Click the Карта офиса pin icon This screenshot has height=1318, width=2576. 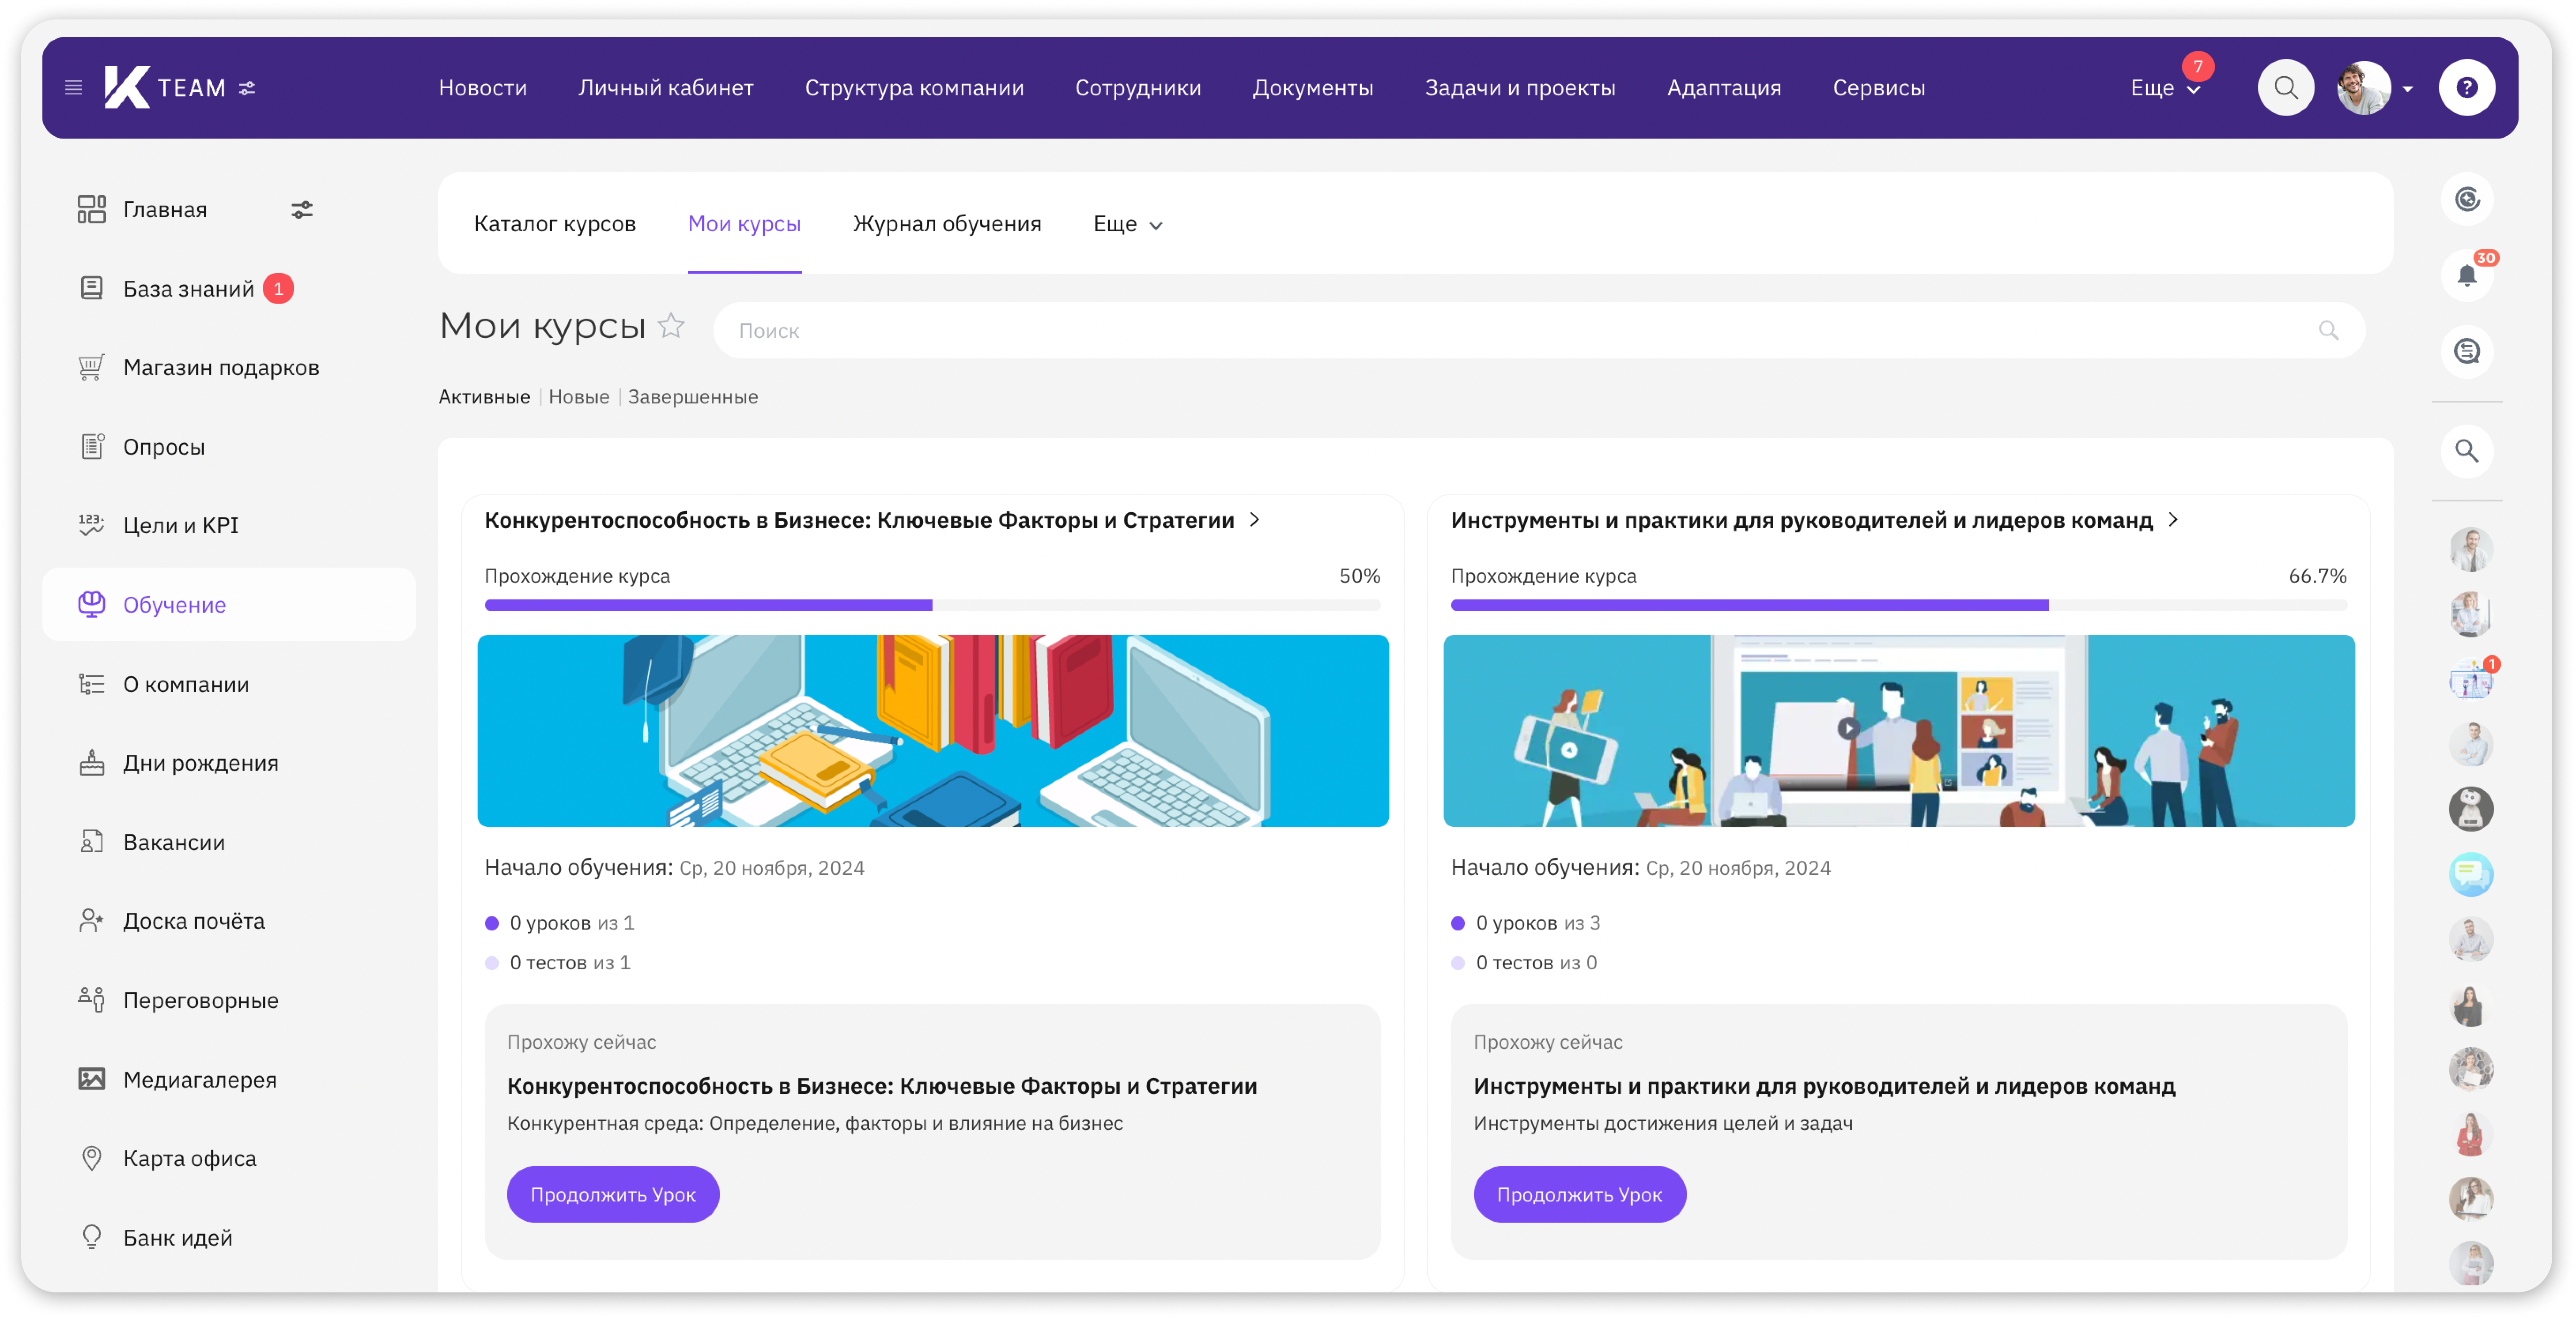[x=91, y=1158]
